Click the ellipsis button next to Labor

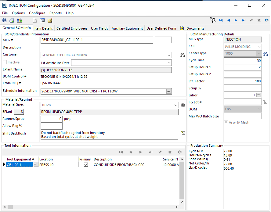point(258,95)
